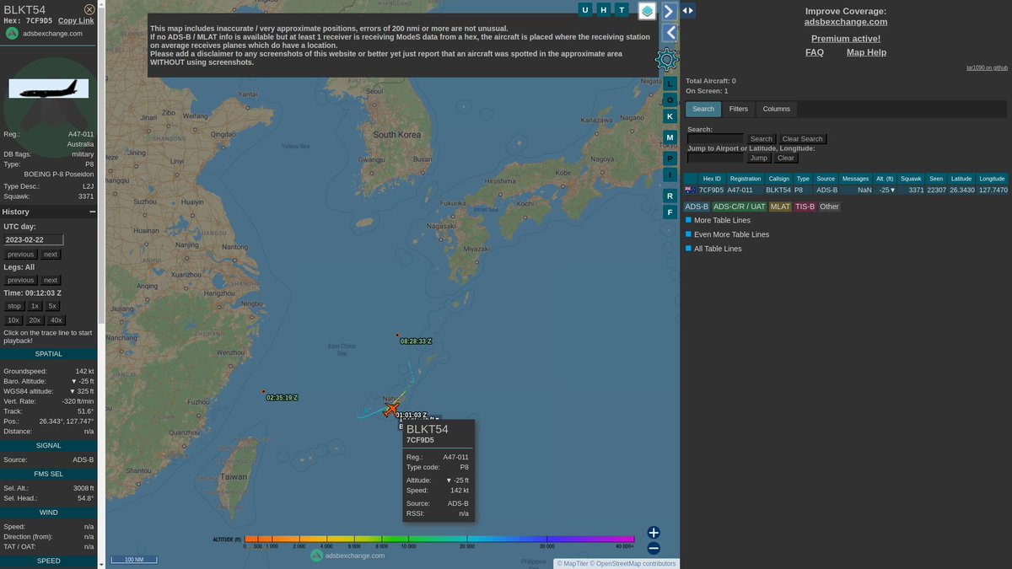Open the Premium active! link

[x=846, y=39]
